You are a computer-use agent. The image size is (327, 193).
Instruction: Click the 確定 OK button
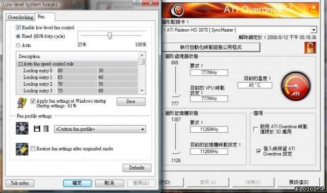coord(77,183)
